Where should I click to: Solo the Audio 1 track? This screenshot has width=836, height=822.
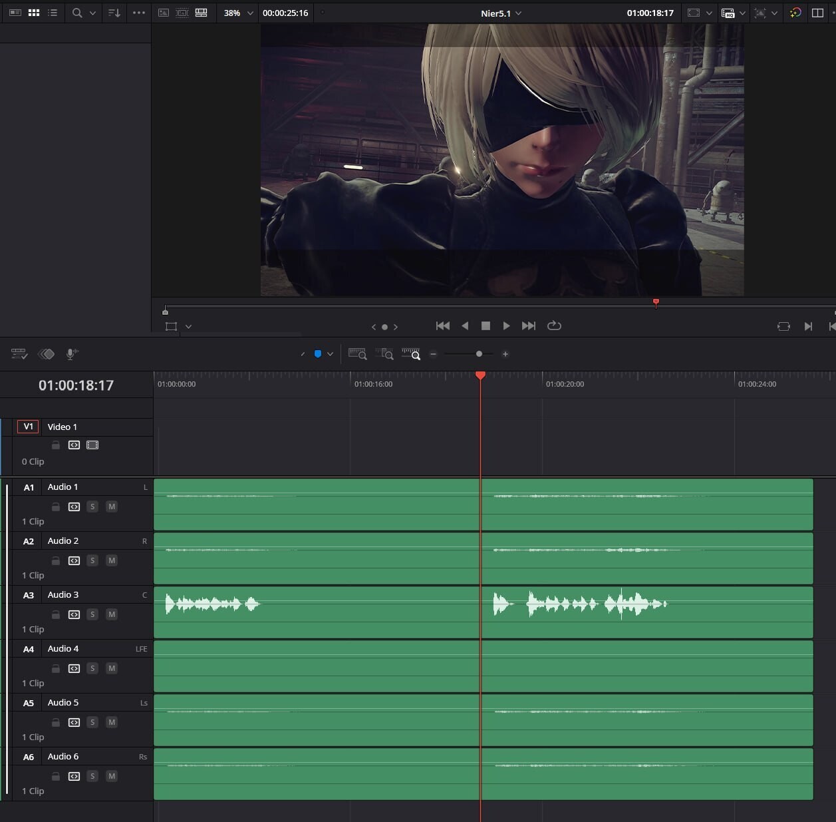coord(92,507)
